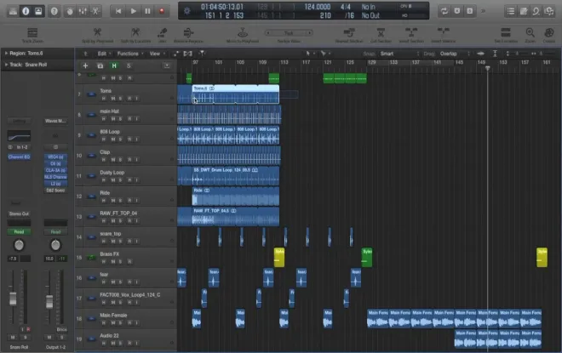Open the Inspector info icon
The height and width of the screenshot is (353, 562).
pos(25,10)
